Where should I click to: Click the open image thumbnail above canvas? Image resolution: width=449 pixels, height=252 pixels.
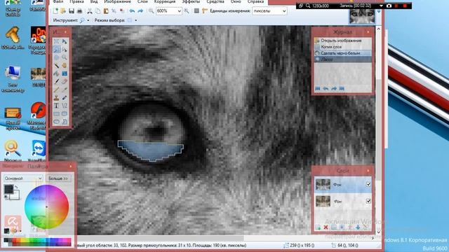click(362, 16)
